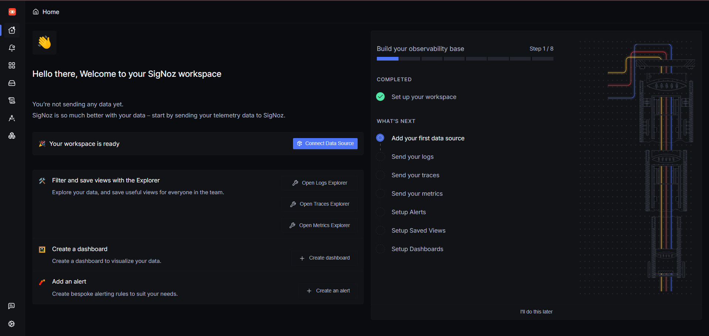
Task: Click Build your observability base heading
Action: coord(420,49)
